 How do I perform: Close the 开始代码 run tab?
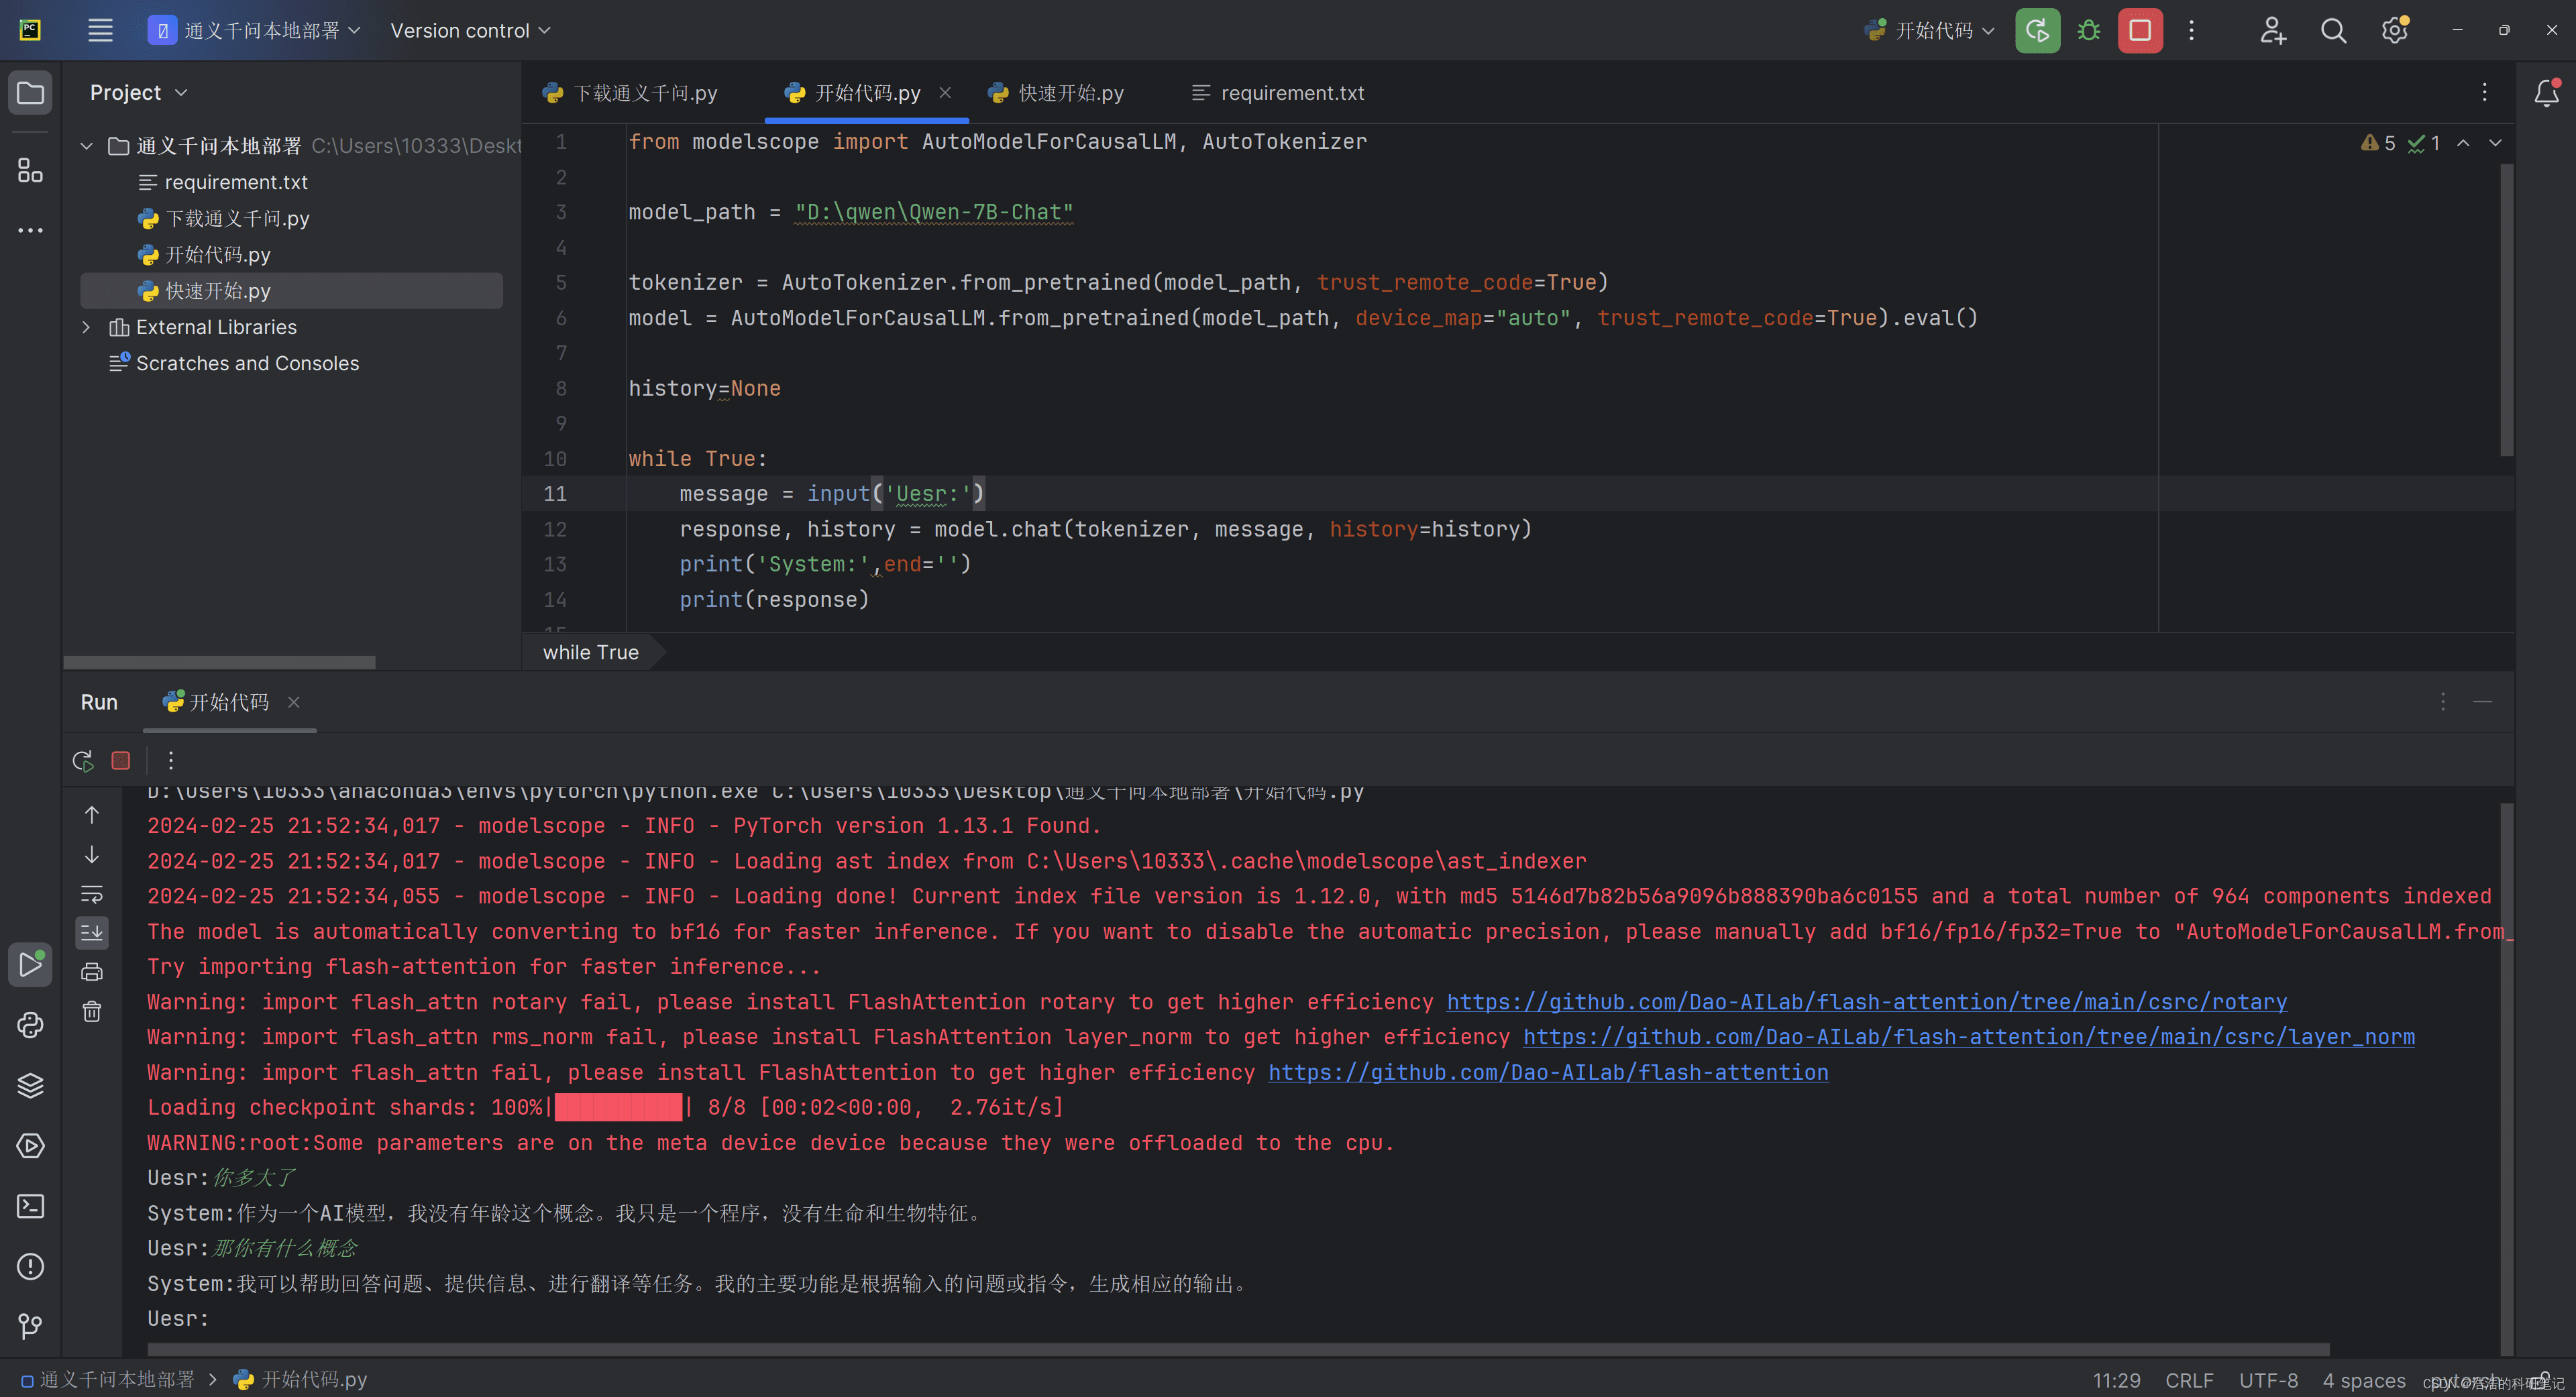click(x=293, y=702)
